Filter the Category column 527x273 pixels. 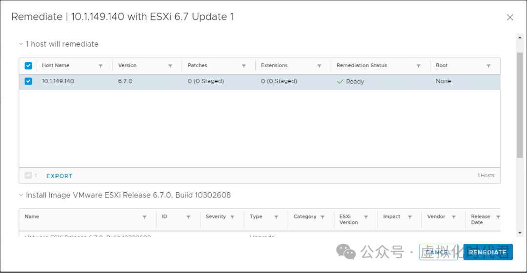click(323, 217)
